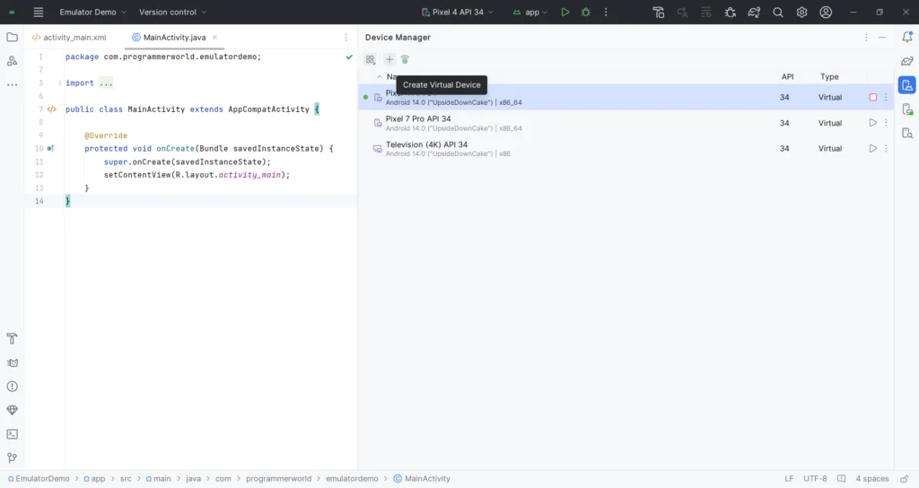
Task: Click the green checkmark inspection indicator
Action: click(x=349, y=57)
